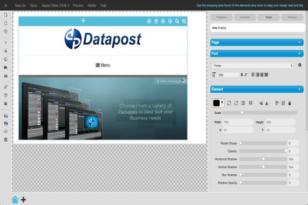Click the font size field showing 200

pyautogui.click(x=228, y=75)
